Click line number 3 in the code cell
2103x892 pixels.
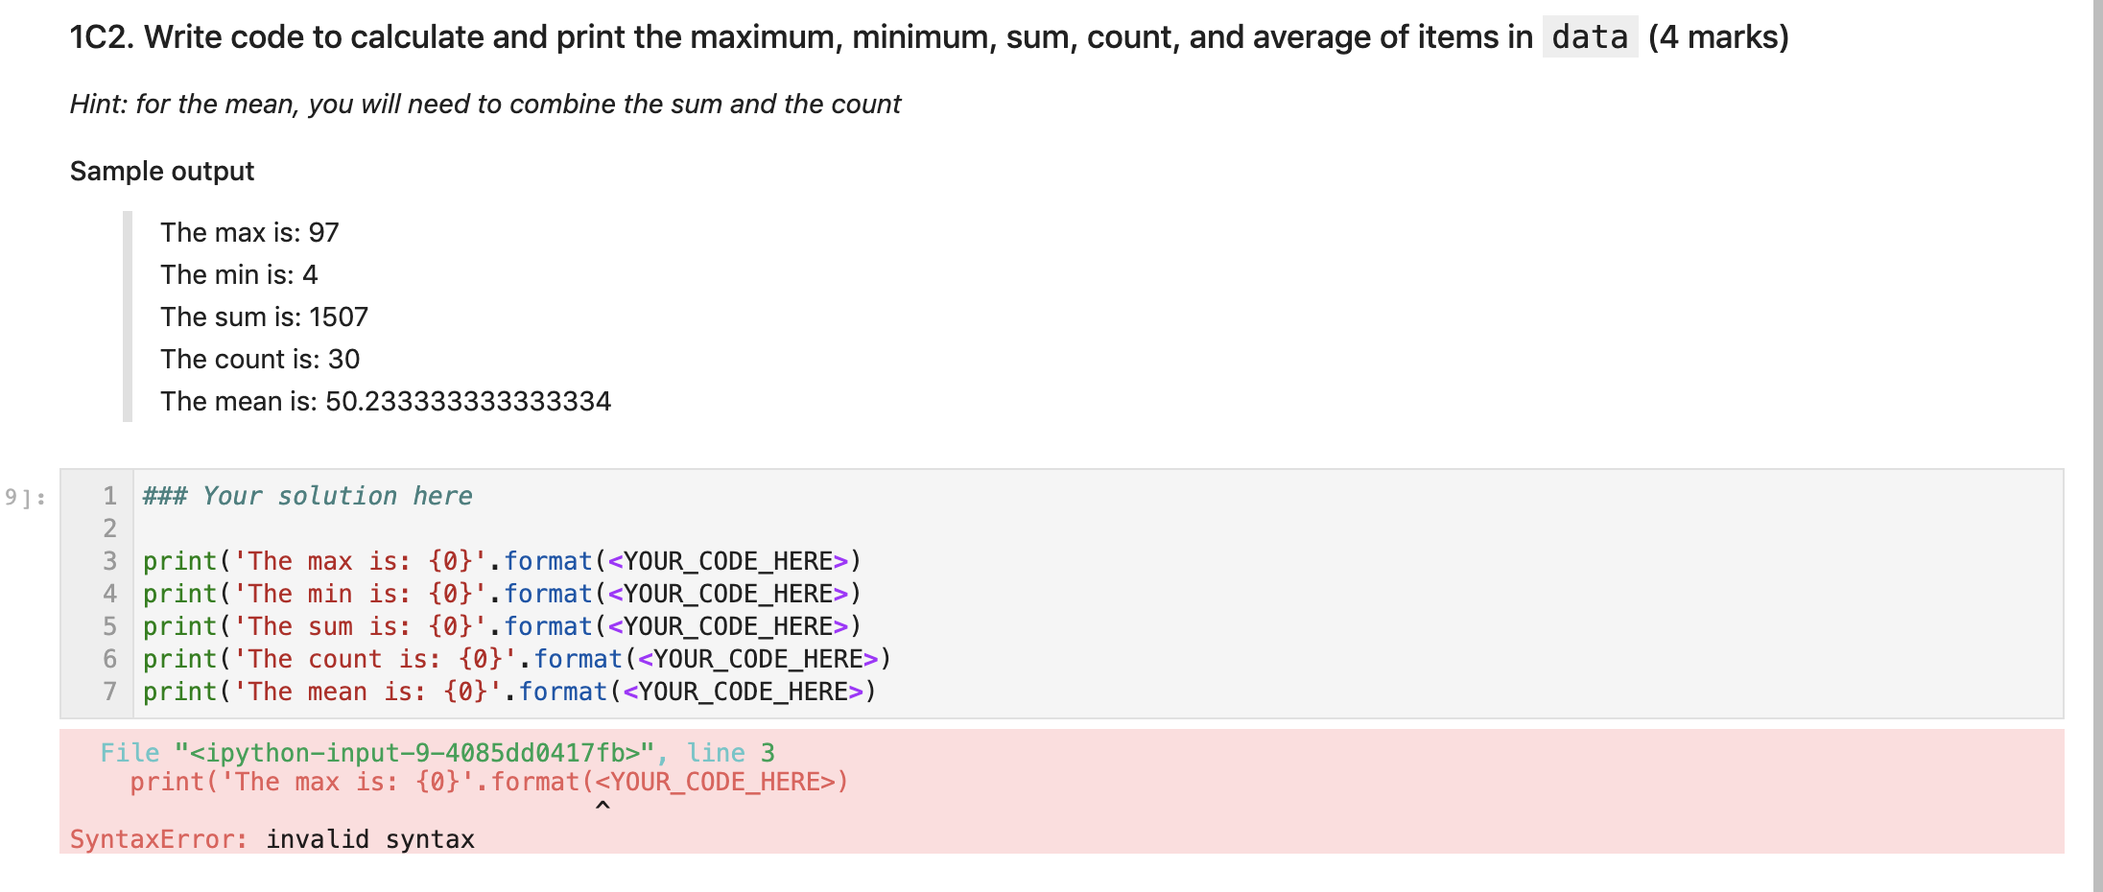point(109,561)
